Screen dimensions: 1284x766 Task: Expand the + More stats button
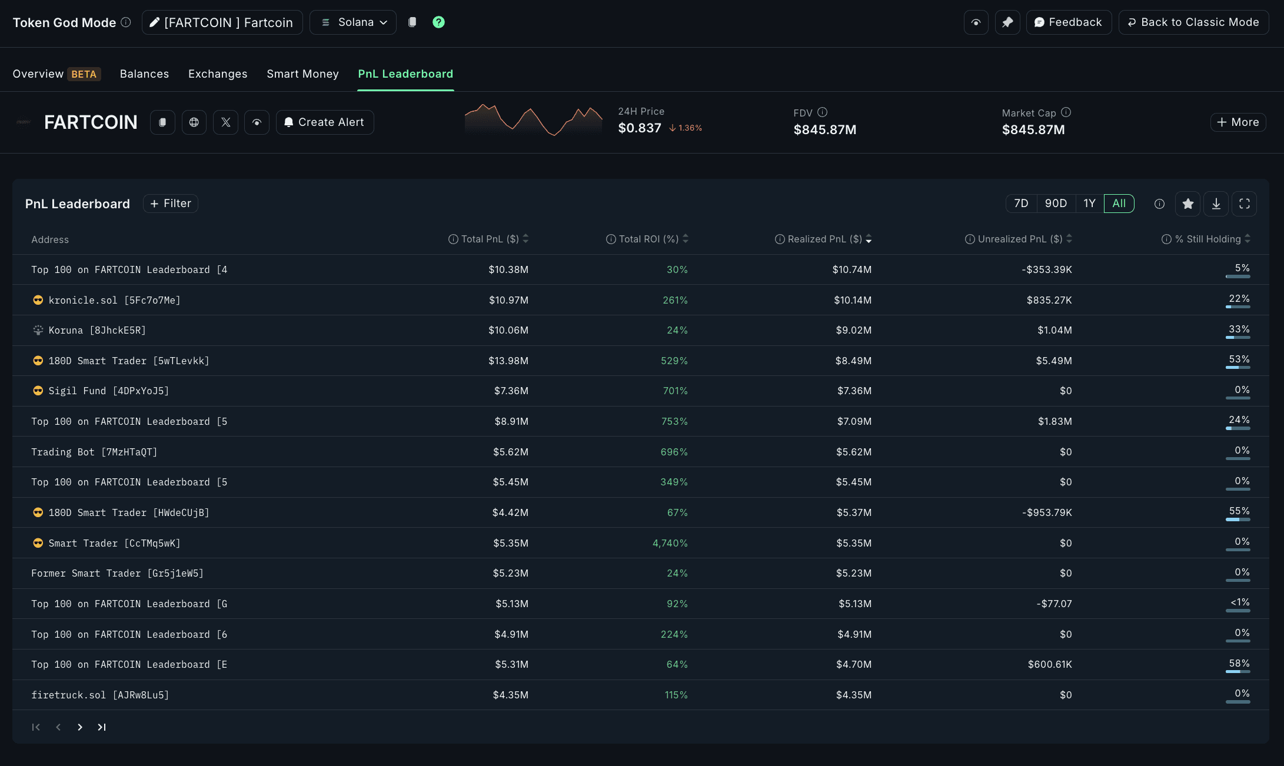[x=1238, y=122]
